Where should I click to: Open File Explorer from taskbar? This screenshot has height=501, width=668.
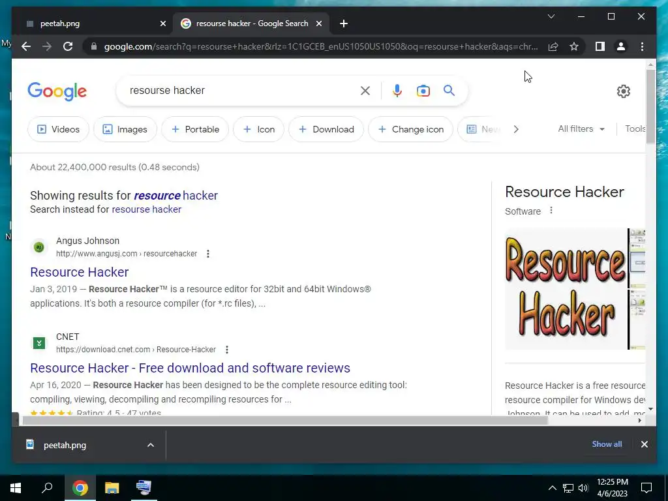112,488
